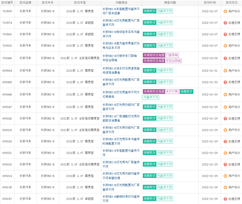Click the '车灯不亮' tag
This screenshot has width=242, height=204.
[172, 92]
